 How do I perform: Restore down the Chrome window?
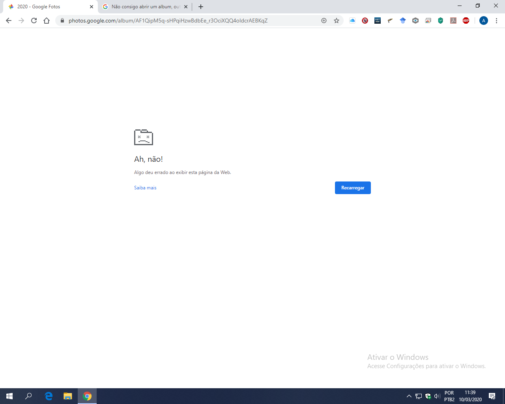pos(478,6)
